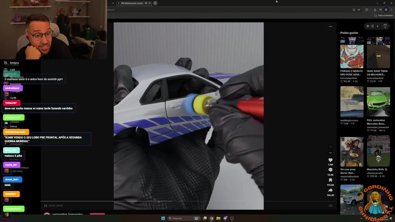Open Task View on the taskbar

point(205,218)
